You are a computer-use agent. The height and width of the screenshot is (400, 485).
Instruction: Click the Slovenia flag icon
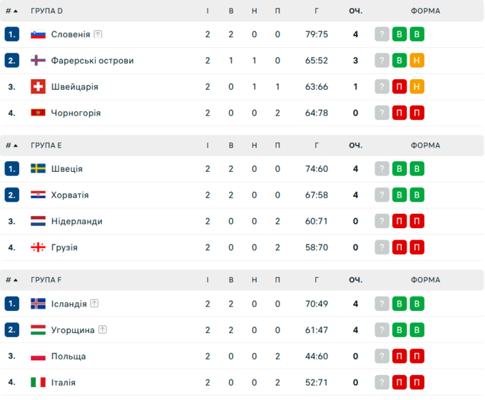tap(39, 34)
